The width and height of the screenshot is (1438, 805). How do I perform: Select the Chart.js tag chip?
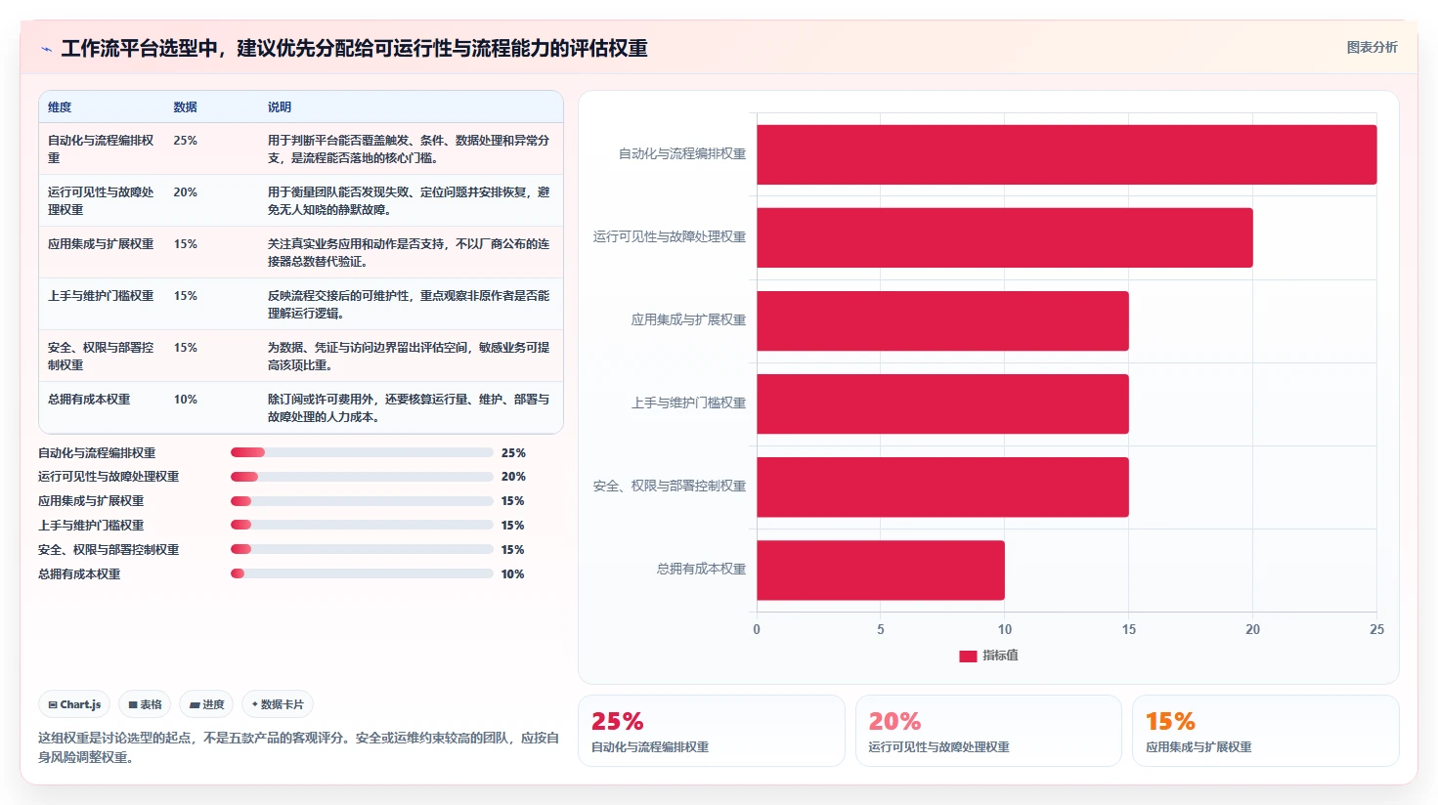pos(74,704)
